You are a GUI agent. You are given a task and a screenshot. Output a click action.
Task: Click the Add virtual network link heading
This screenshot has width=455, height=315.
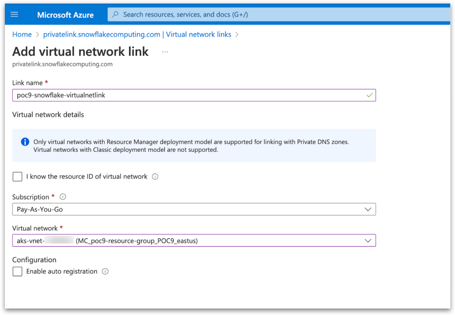(80, 52)
